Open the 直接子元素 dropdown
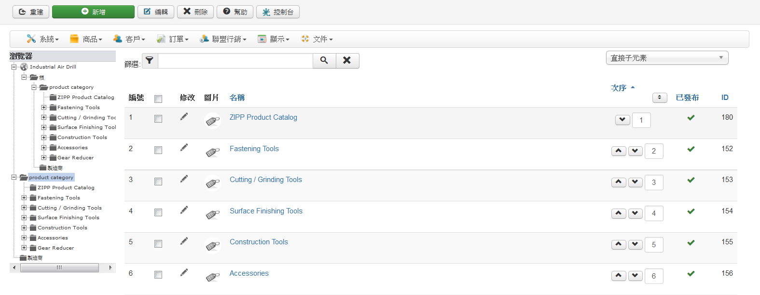 pos(667,58)
